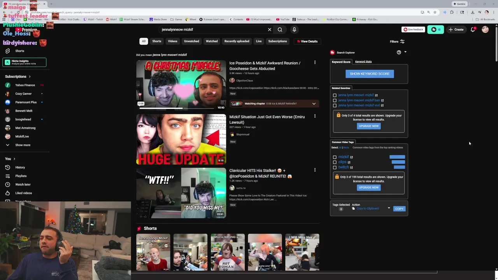Go to Shorts in left sidebar
Image resolution: width=498 pixels, height=280 pixels.
click(x=19, y=51)
